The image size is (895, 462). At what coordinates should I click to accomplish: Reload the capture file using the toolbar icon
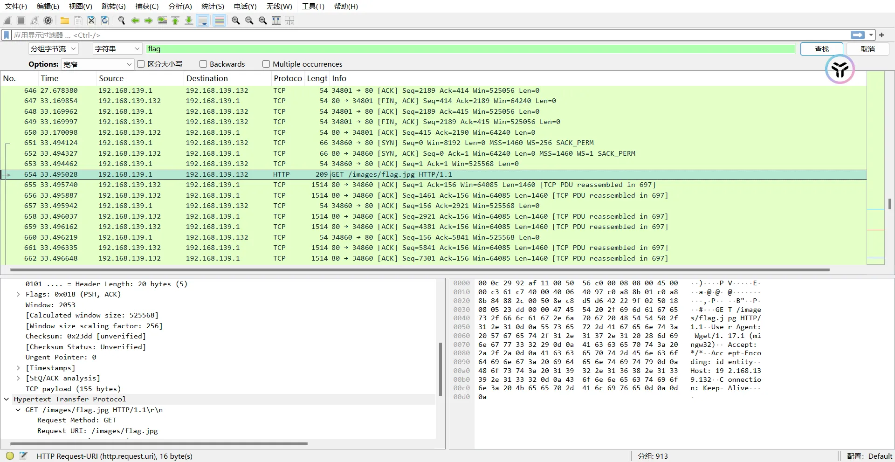click(x=105, y=21)
